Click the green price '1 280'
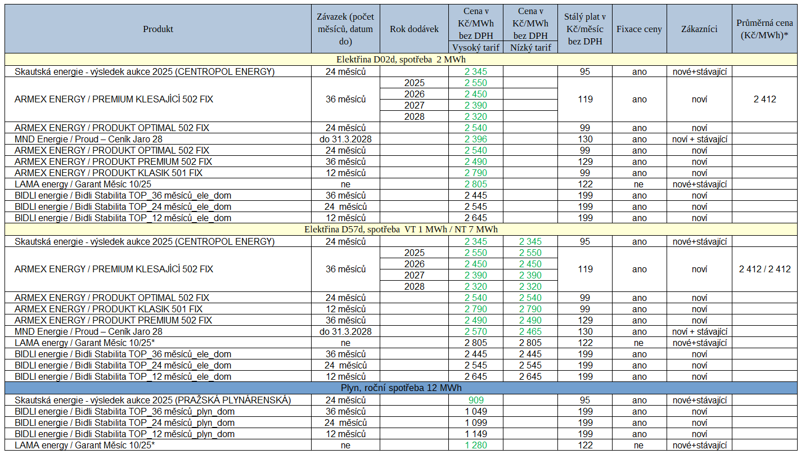Screen dimensions: 801x454 [476, 445]
